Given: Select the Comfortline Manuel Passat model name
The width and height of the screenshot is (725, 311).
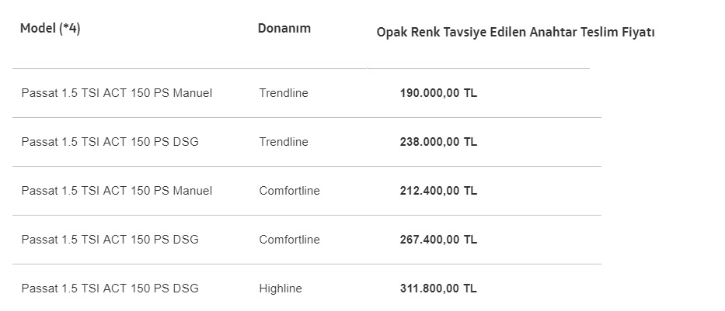Looking at the screenshot, I should (x=117, y=191).
